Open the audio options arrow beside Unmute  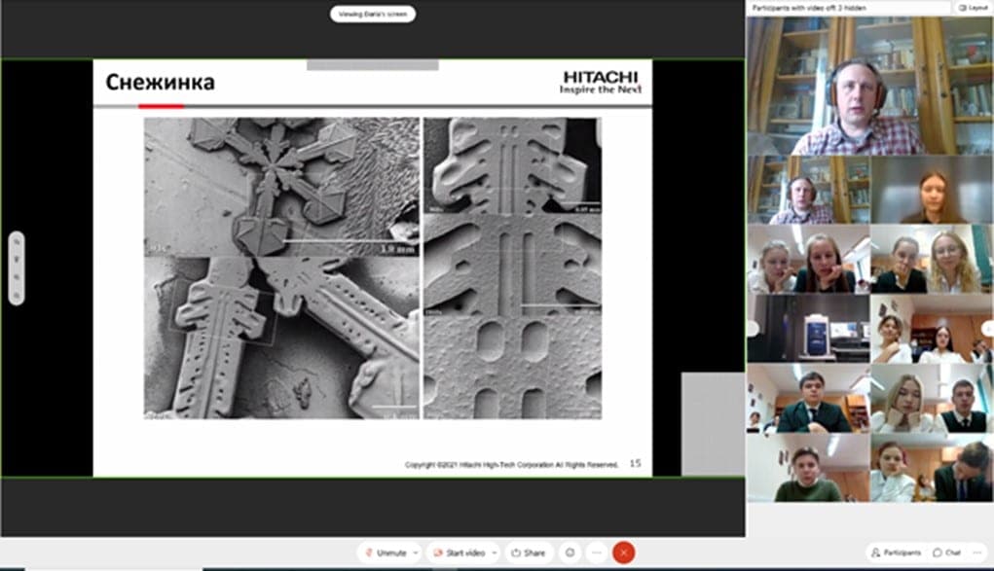coord(415,553)
